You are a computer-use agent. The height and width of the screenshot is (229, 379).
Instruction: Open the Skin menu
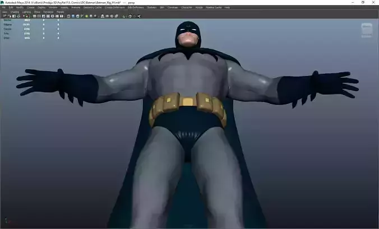click(x=162, y=7)
